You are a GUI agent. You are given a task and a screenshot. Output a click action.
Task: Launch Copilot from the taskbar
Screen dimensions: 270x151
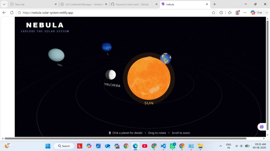coord(89,146)
